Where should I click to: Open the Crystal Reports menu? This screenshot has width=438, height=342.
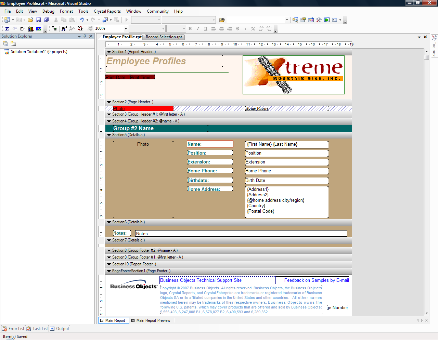(x=107, y=11)
